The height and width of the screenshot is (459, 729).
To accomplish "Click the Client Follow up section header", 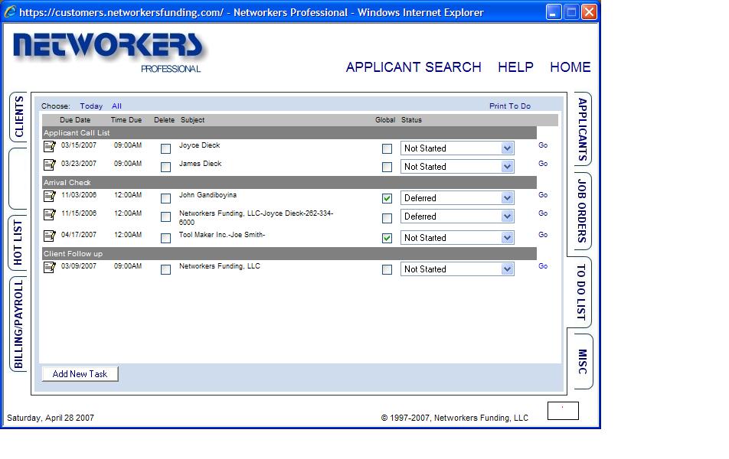I will (289, 254).
